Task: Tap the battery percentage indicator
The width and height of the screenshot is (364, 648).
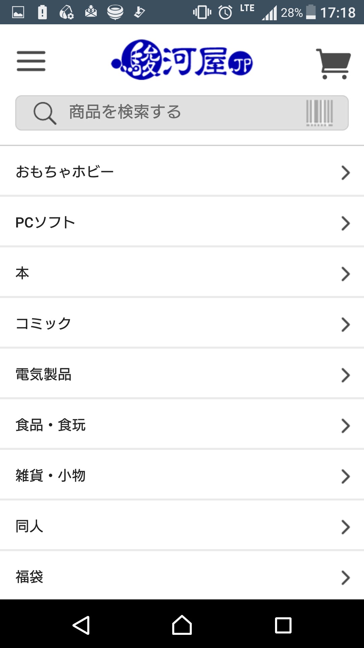Action: pos(292,13)
